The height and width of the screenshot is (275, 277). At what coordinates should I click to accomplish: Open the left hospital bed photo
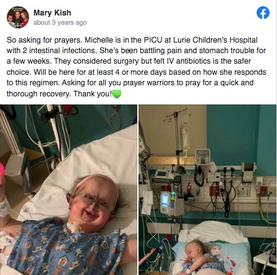69,190
